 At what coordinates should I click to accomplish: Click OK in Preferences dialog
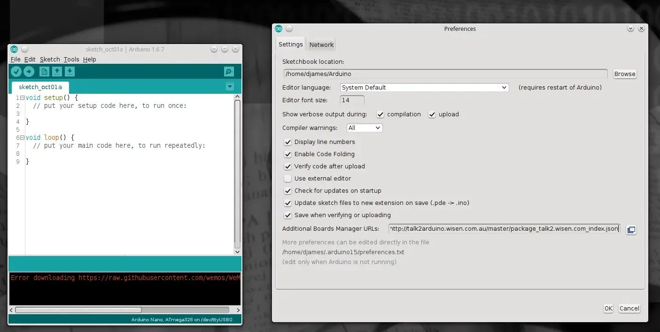(608, 309)
